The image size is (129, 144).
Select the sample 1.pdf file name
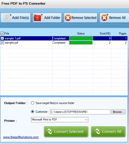tap(13, 38)
